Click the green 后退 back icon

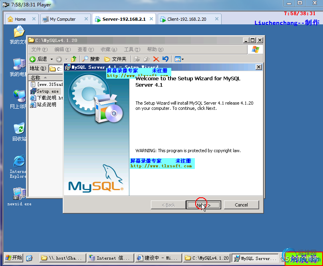point(33,60)
